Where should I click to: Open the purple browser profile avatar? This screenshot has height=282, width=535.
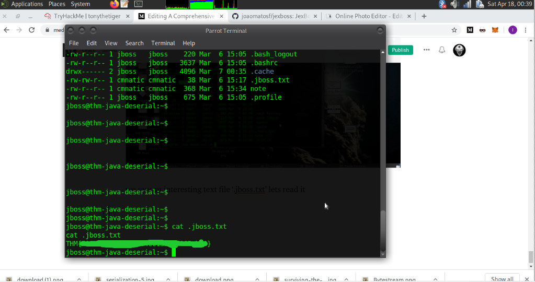coord(513,30)
